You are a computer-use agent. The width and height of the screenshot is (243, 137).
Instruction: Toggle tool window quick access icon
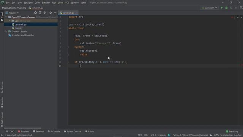(2, 135)
